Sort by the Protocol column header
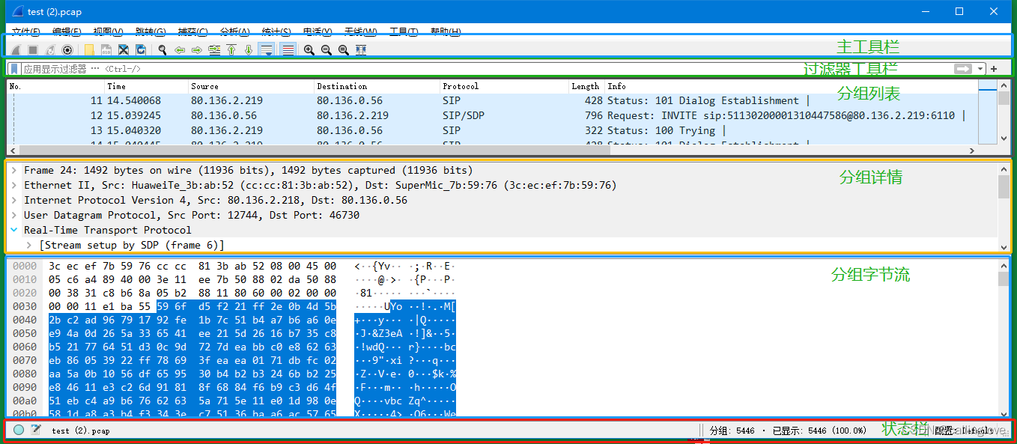The height and width of the screenshot is (444, 1017). pos(504,86)
